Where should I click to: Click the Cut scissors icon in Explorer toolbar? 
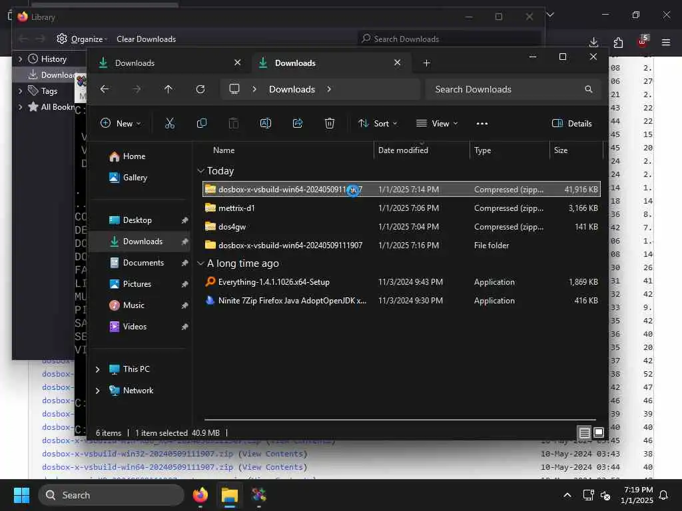(x=170, y=123)
